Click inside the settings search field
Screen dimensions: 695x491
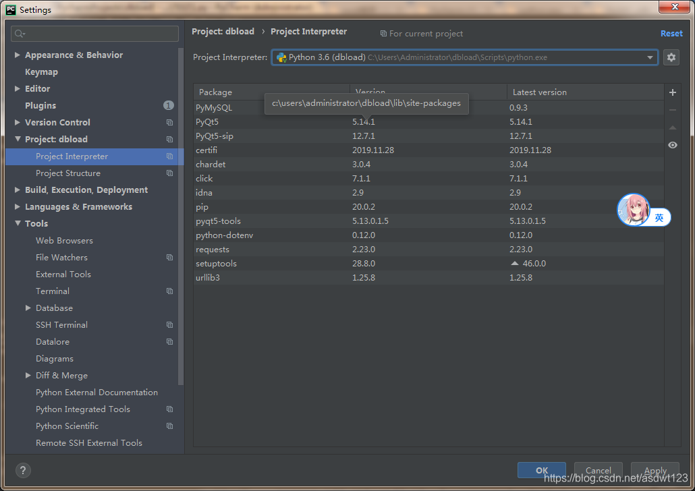95,34
